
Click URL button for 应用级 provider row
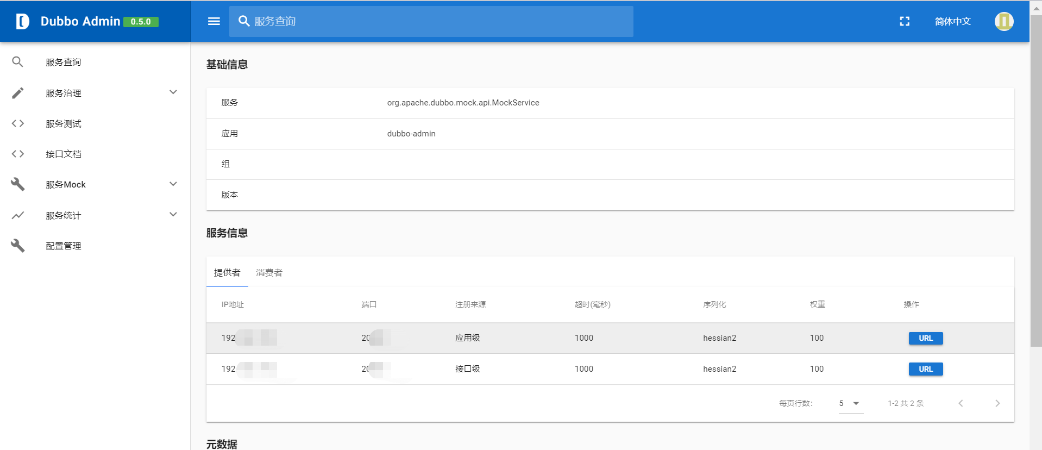pos(926,338)
